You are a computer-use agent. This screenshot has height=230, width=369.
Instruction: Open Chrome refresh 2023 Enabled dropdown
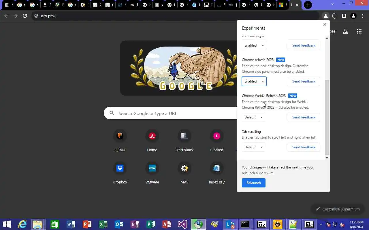(x=254, y=81)
